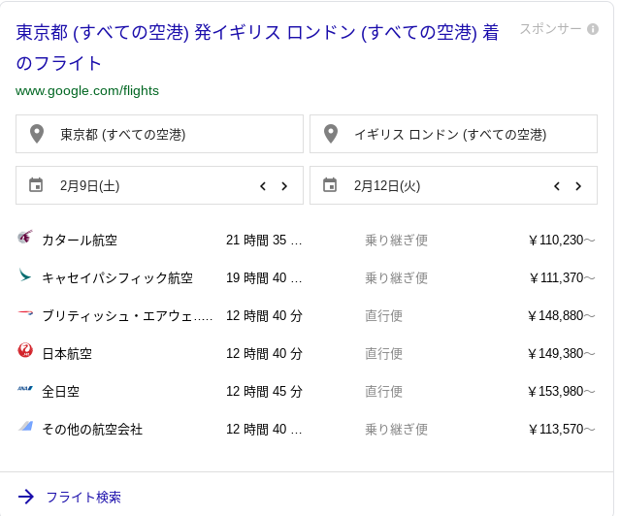This screenshot has height=516, width=620.
Task: Click 直行便 label in 全日空 row
Action: [x=383, y=392]
